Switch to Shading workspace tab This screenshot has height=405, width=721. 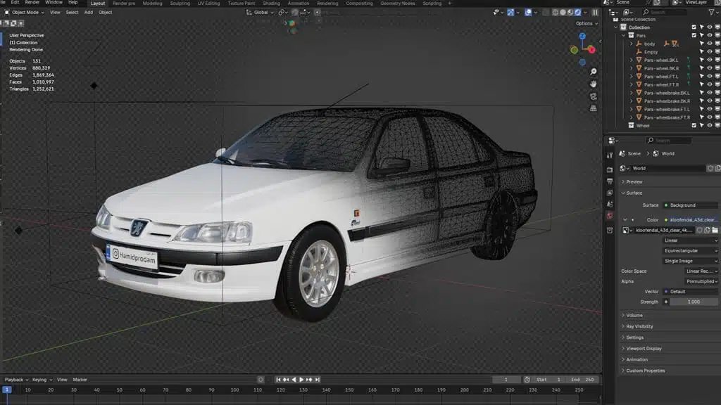(271, 4)
